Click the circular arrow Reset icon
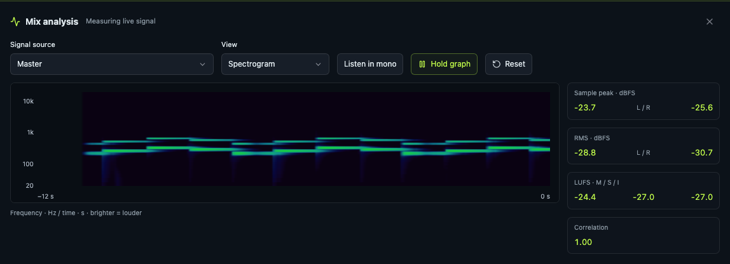The width and height of the screenshot is (730, 264). coord(497,64)
